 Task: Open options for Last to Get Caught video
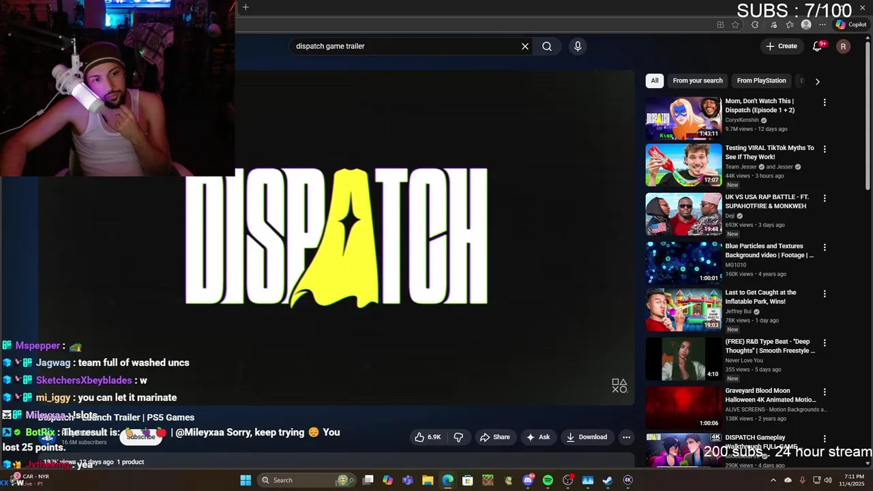coord(825,293)
